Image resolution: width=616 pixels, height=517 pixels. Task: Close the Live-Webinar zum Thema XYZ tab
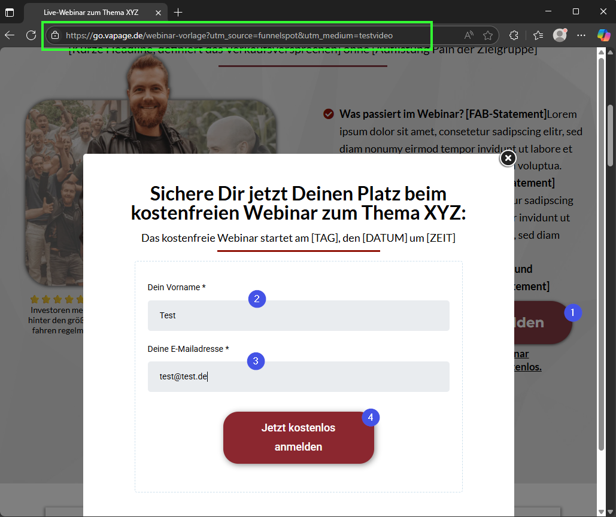(x=158, y=13)
